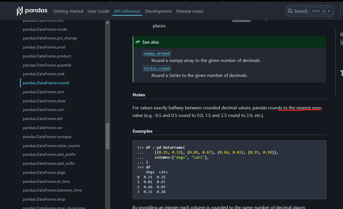This screenshot has height=209, width=343.
Task: Open pandas.DataFrame.pct_change entry
Action: click(50, 38)
